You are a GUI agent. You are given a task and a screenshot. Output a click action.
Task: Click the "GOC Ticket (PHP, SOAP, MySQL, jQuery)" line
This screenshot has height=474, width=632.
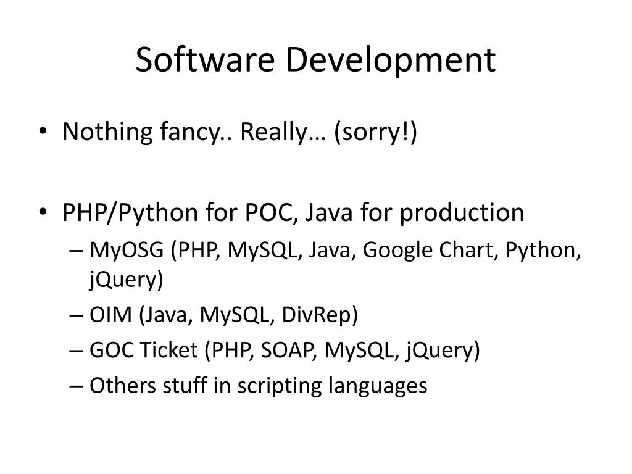(285, 350)
